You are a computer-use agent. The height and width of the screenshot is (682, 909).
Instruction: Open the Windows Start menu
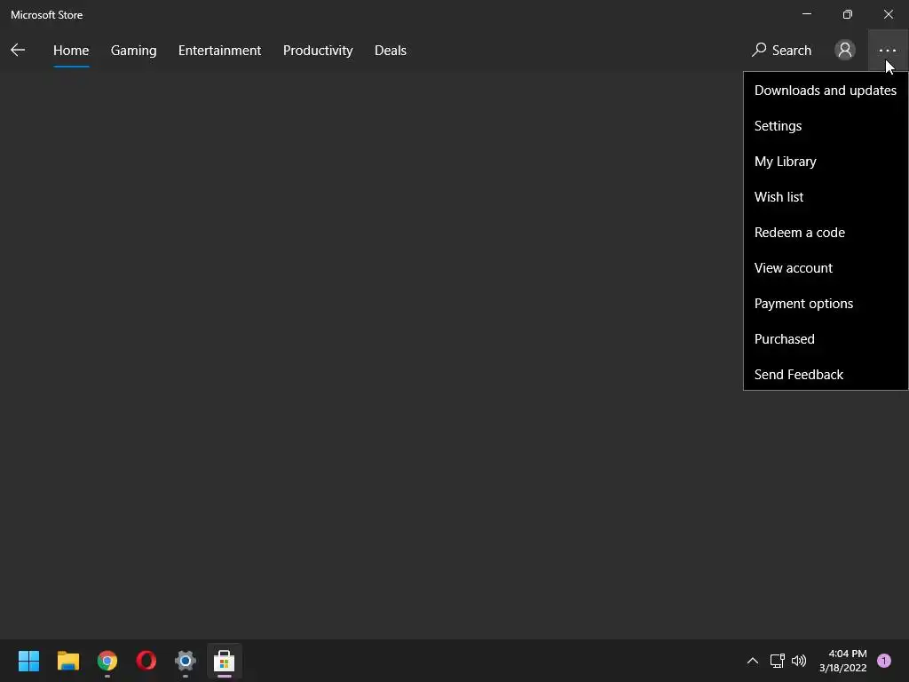28,661
